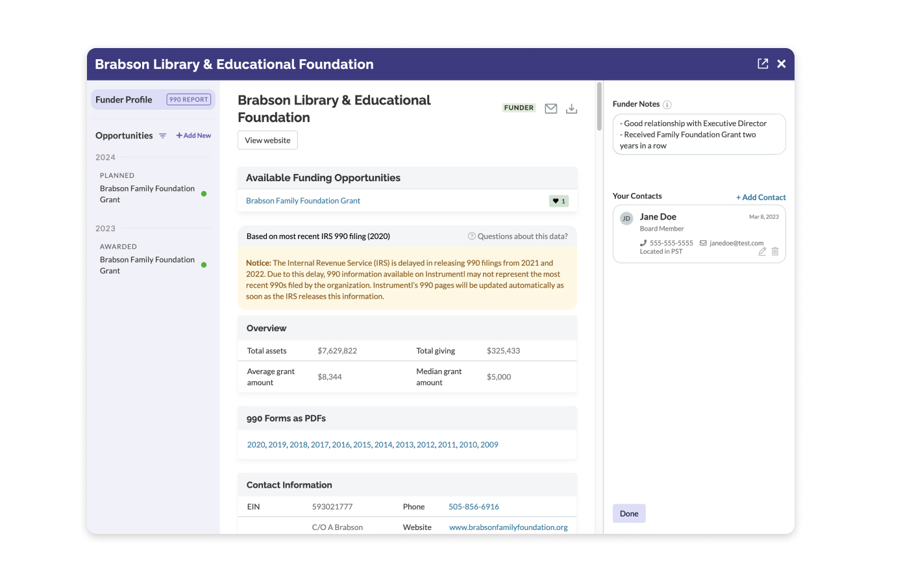Open the 2013 Form 990 PDF
This screenshot has width=914, height=582.
404,445
